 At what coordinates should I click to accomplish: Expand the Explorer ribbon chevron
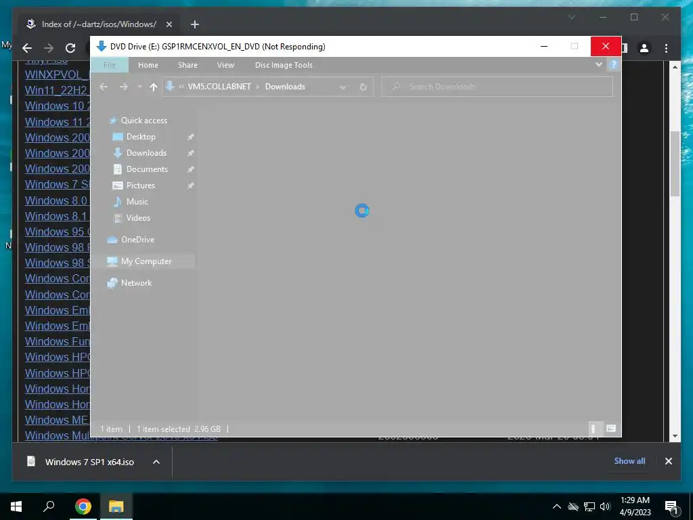pos(598,64)
